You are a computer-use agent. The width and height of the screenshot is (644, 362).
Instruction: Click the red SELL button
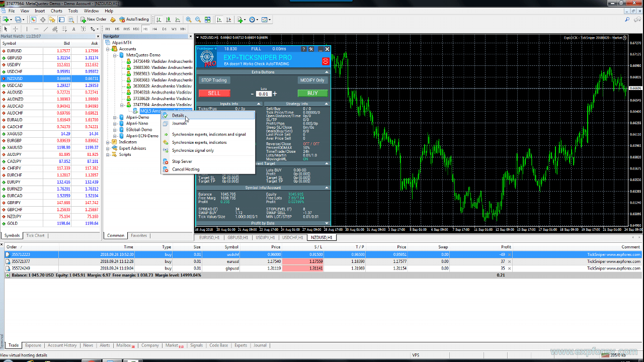214,93
